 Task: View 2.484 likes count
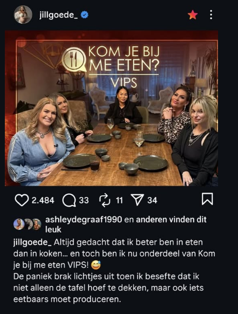tap(43, 200)
